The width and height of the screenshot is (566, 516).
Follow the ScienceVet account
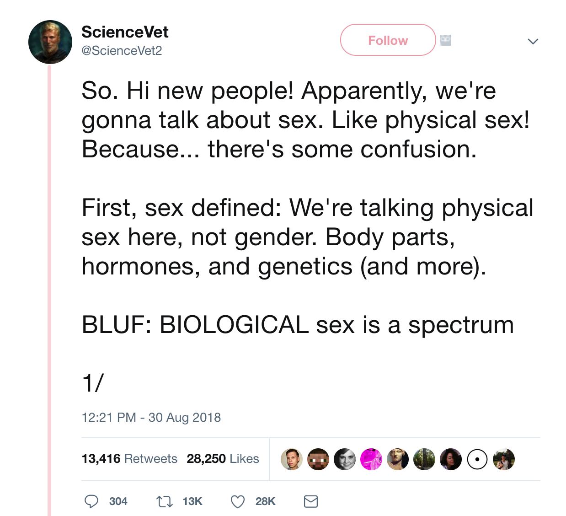[388, 40]
